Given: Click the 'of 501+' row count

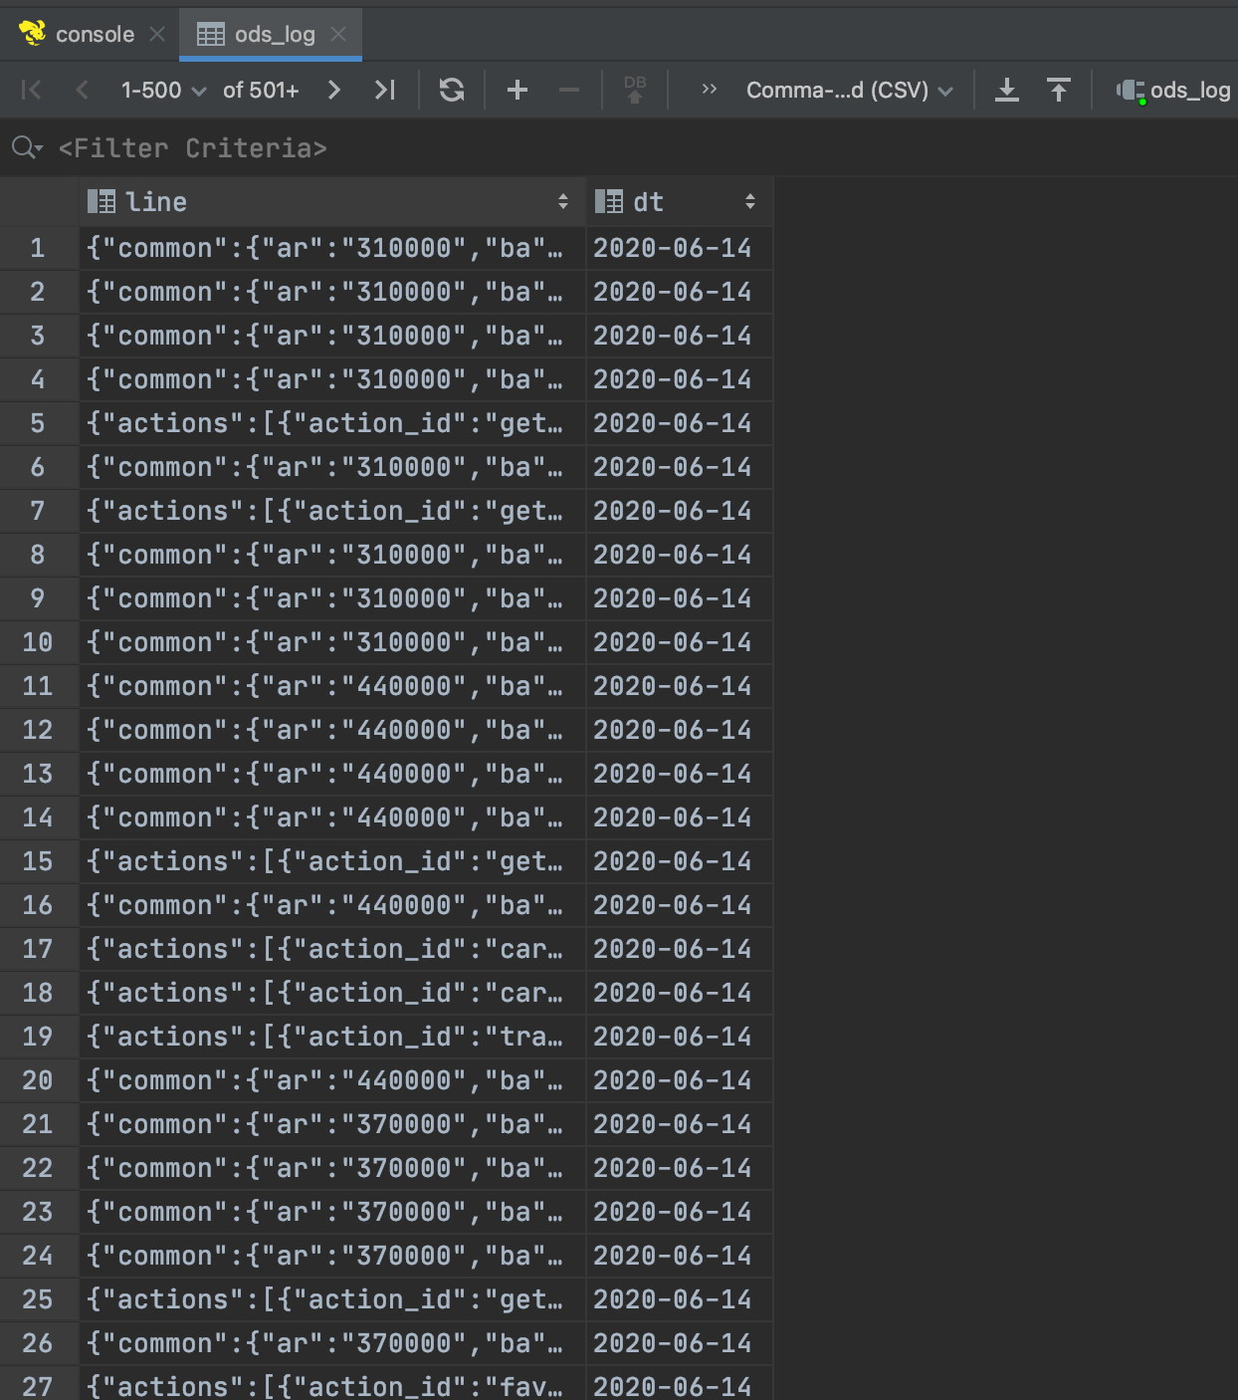Looking at the screenshot, I should point(261,91).
